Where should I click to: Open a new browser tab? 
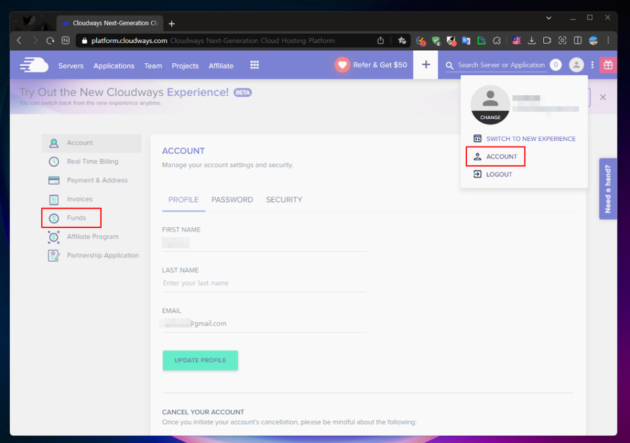(172, 23)
